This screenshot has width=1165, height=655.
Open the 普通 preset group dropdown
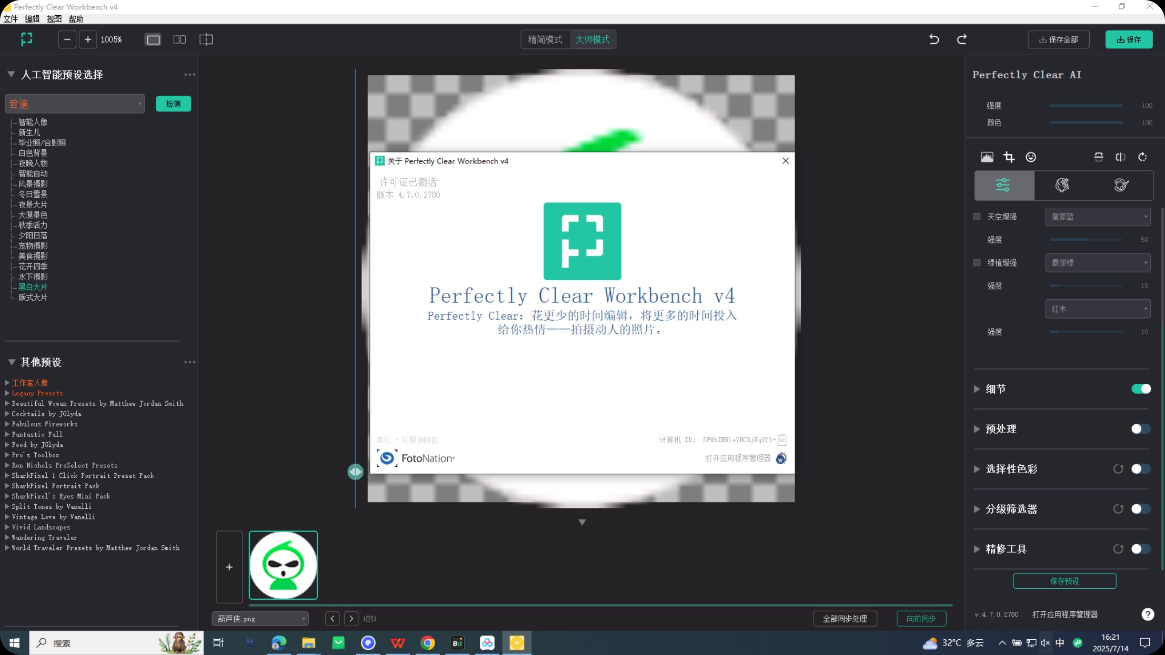(x=75, y=104)
